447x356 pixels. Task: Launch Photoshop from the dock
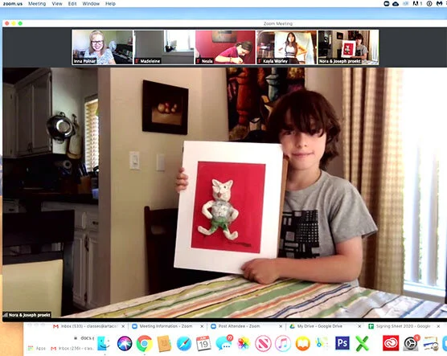click(x=342, y=343)
